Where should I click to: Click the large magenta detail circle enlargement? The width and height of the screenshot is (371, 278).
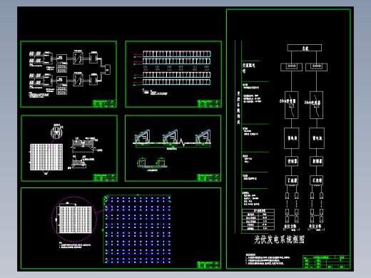pyautogui.click(x=74, y=219)
